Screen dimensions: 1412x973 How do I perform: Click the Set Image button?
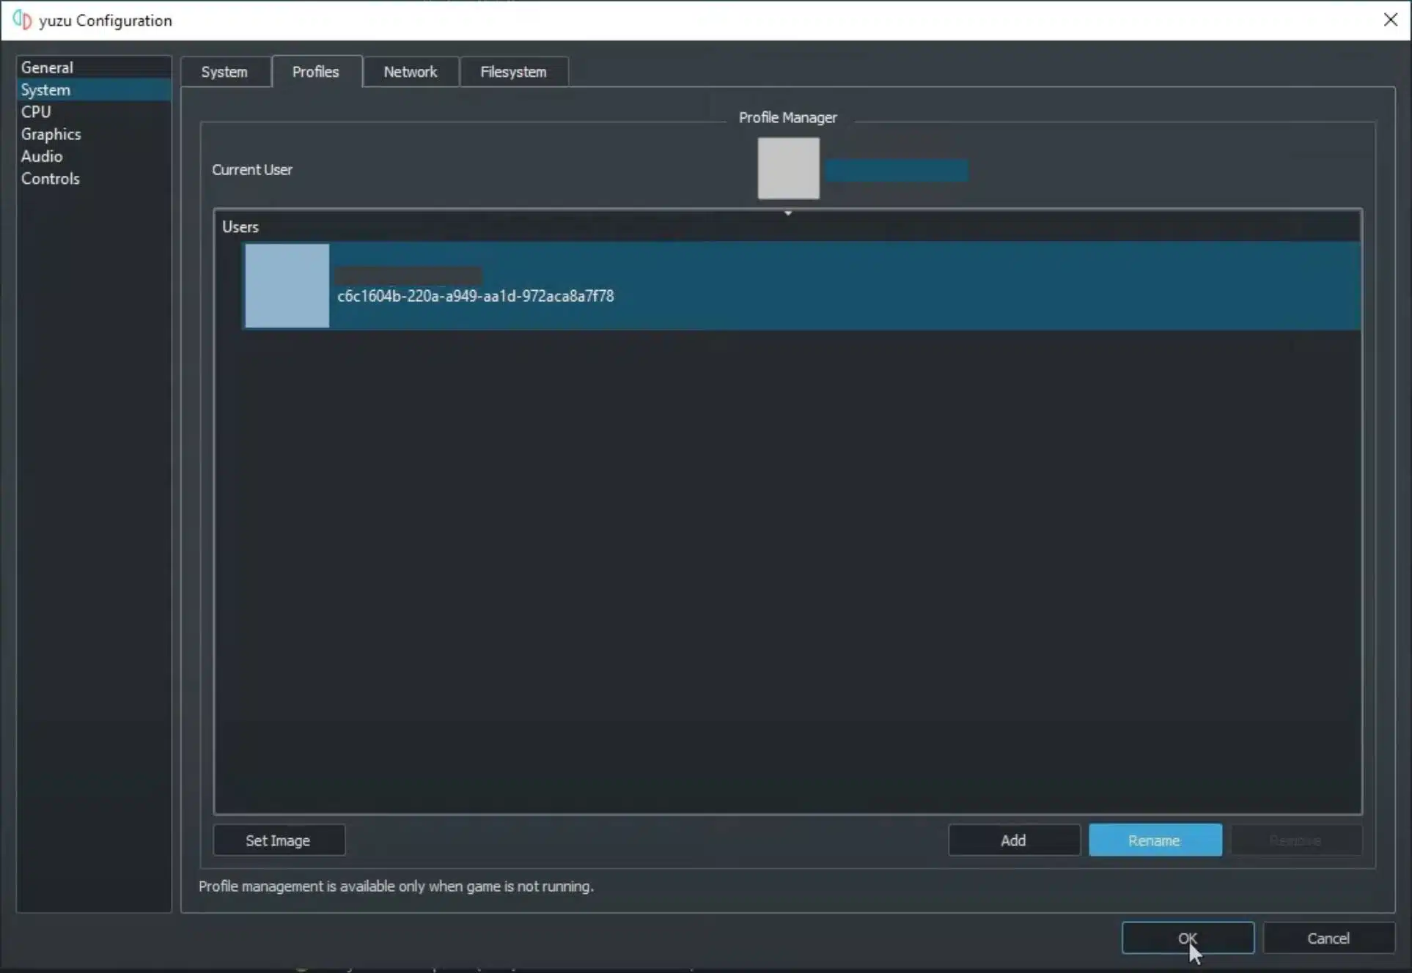(x=279, y=840)
